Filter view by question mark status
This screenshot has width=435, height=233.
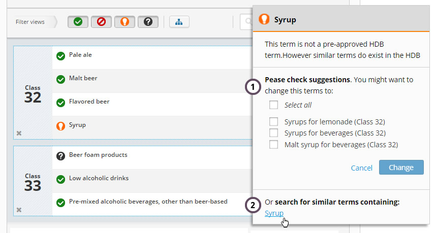[148, 22]
